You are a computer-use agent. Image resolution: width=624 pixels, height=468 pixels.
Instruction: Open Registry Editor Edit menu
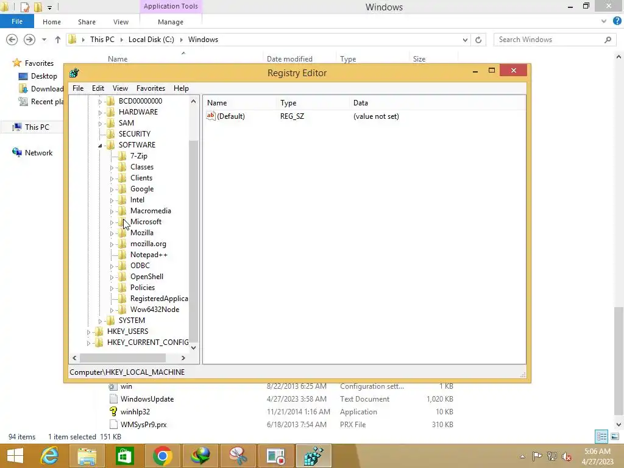pyautogui.click(x=98, y=88)
